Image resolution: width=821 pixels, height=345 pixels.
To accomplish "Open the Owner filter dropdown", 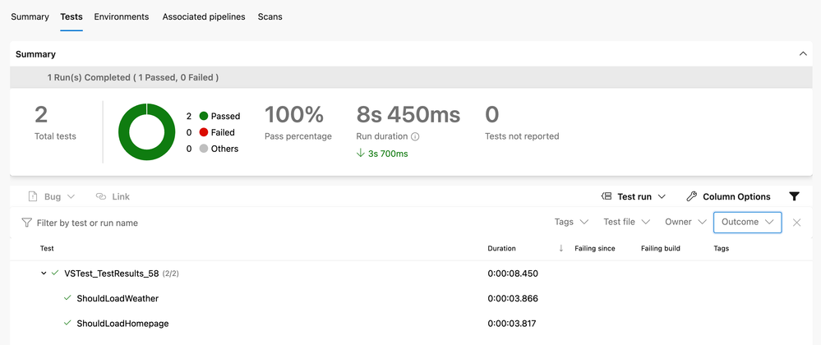I will (685, 222).
